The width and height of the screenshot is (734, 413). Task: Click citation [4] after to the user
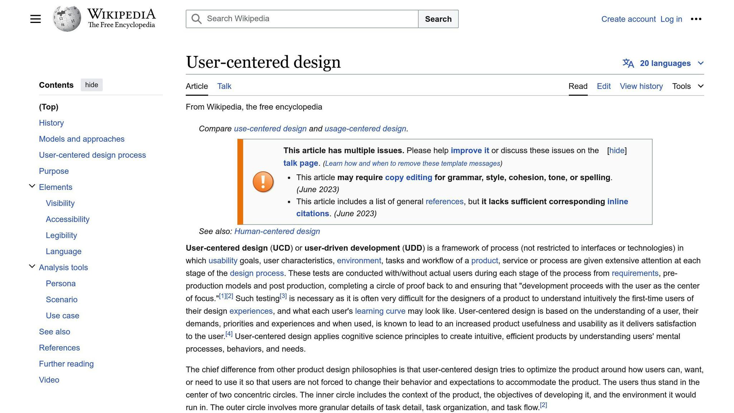click(x=229, y=334)
